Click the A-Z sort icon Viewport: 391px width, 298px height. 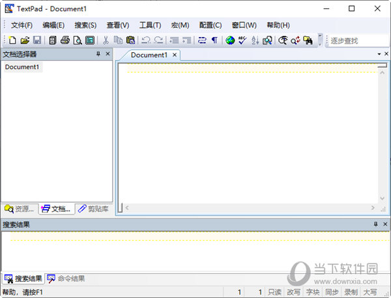(255, 40)
